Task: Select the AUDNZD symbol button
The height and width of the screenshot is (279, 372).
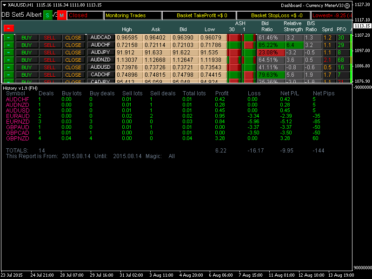Action: (101, 60)
